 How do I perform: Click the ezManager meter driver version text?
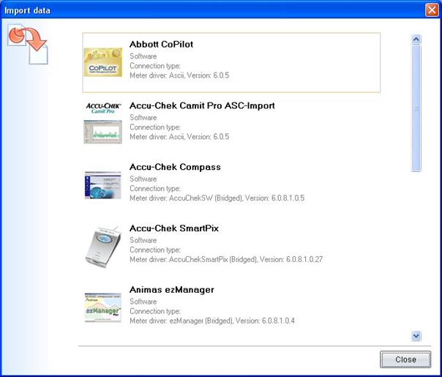point(211,321)
